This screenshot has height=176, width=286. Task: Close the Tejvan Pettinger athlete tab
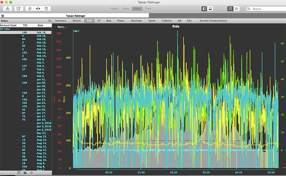[x=3, y=16]
